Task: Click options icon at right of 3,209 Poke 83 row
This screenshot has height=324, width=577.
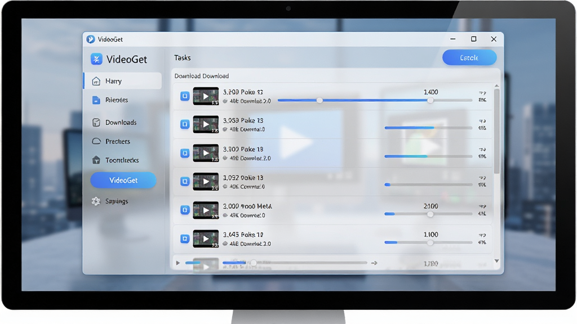Action: [x=482, y=93]
